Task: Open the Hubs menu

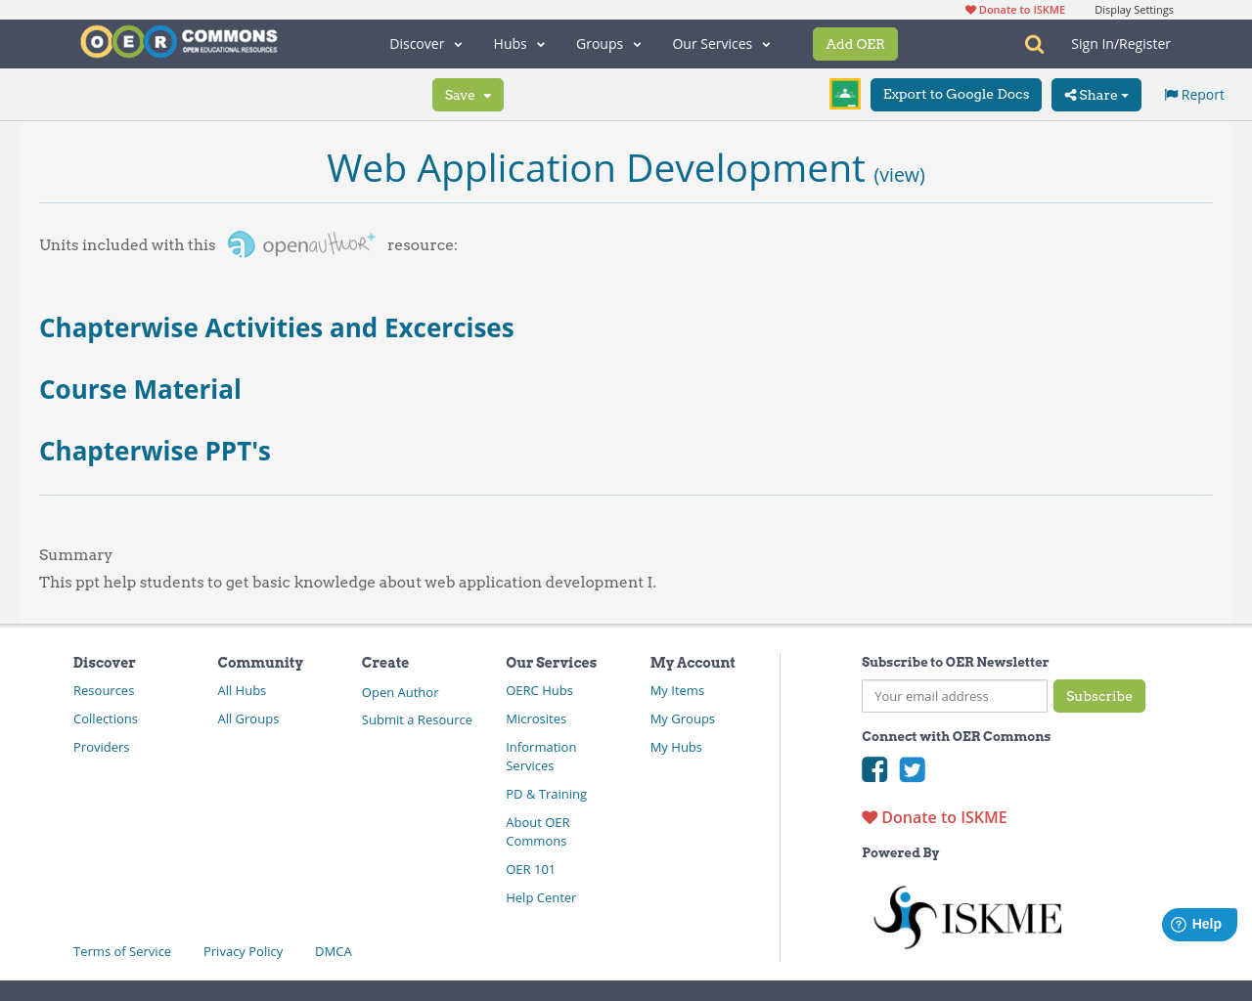Action: point(517,43)
